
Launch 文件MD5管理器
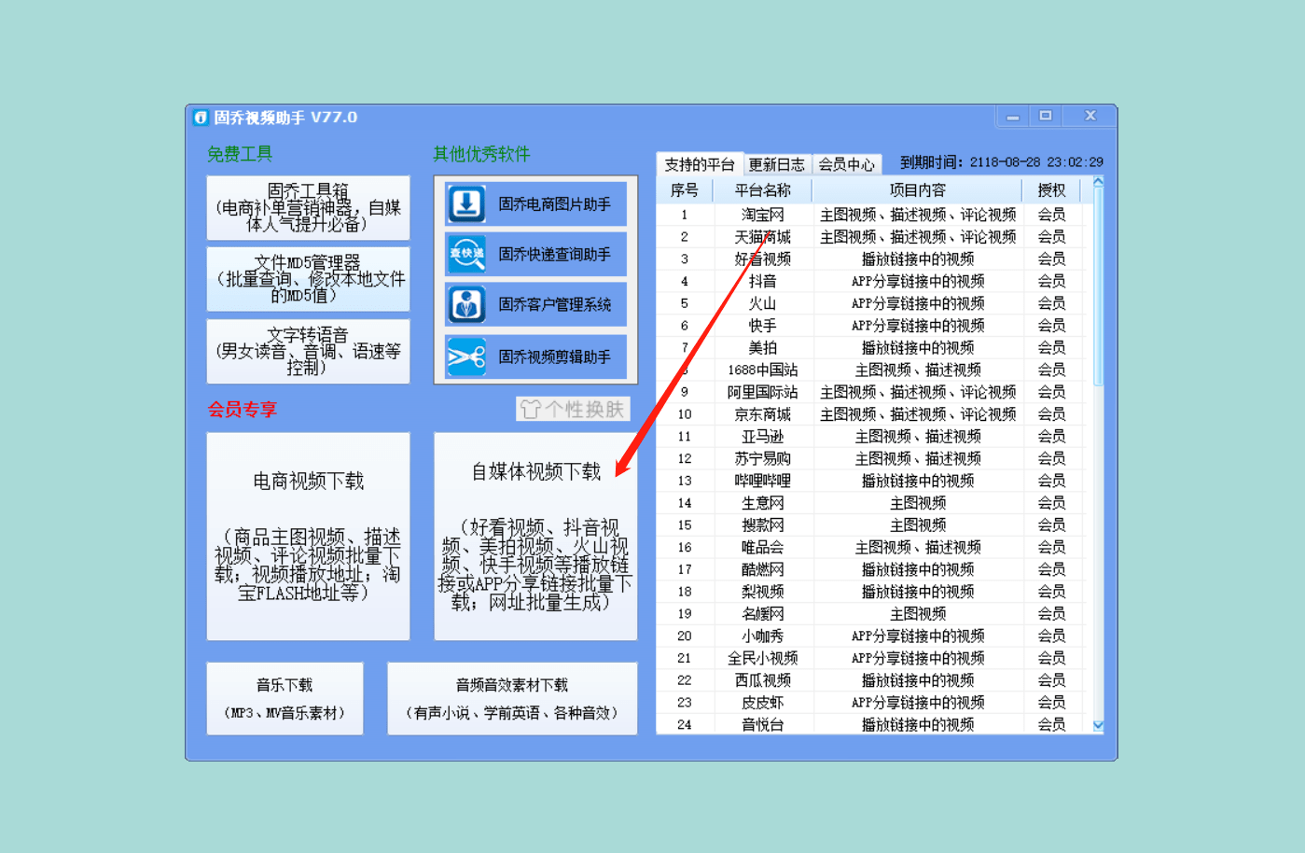point(308,279)
